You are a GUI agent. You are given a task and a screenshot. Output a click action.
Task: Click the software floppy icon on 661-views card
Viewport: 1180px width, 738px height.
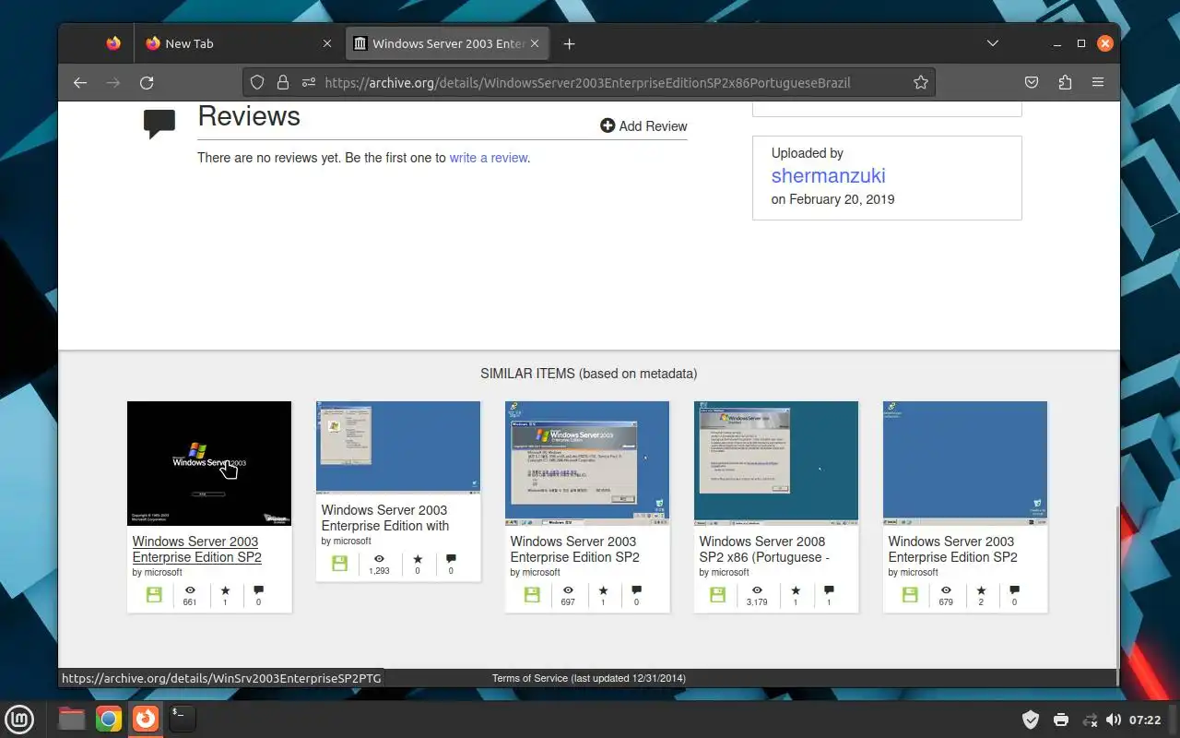[x=154, y=595]
